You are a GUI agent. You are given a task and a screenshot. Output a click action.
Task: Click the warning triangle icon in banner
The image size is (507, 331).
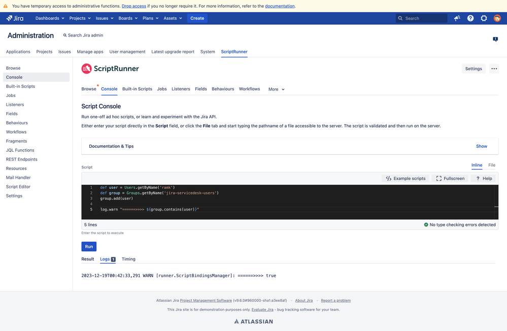tap(6, 6)
